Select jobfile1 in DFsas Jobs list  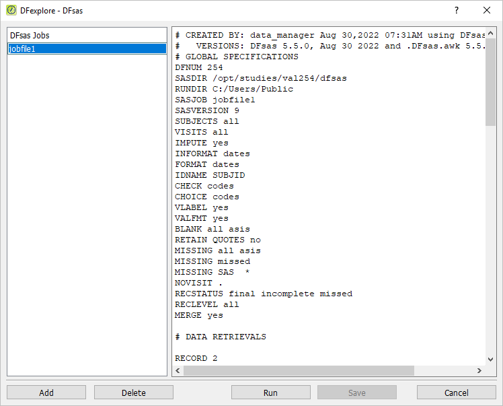[x=87, y=49]
